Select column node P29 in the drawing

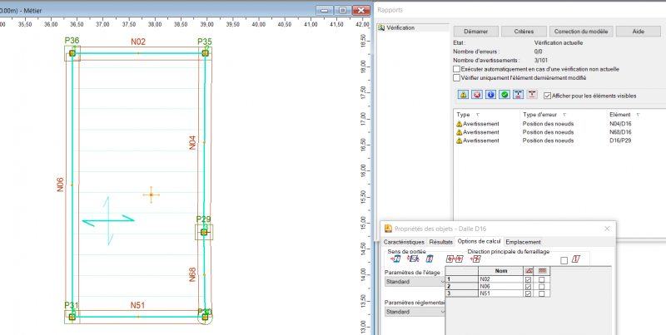coord(204,232)
